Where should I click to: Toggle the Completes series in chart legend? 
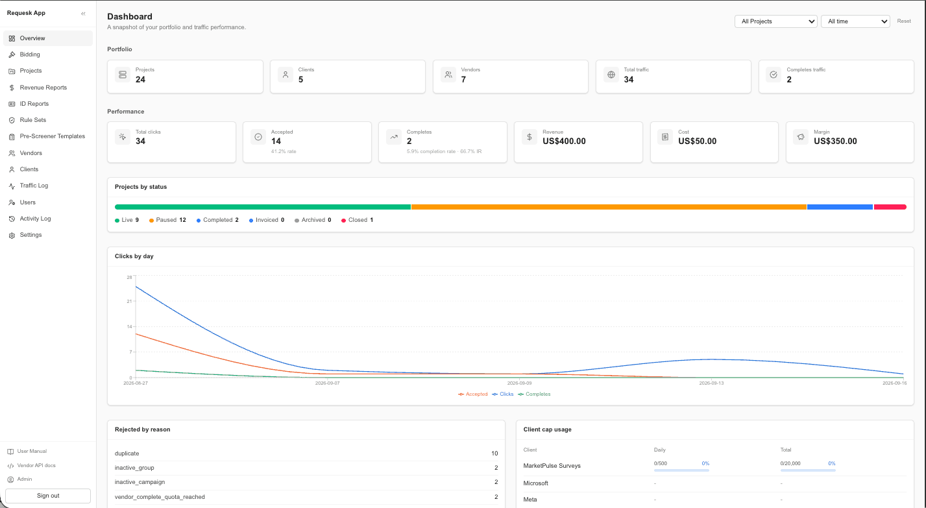tap(534, 394)
